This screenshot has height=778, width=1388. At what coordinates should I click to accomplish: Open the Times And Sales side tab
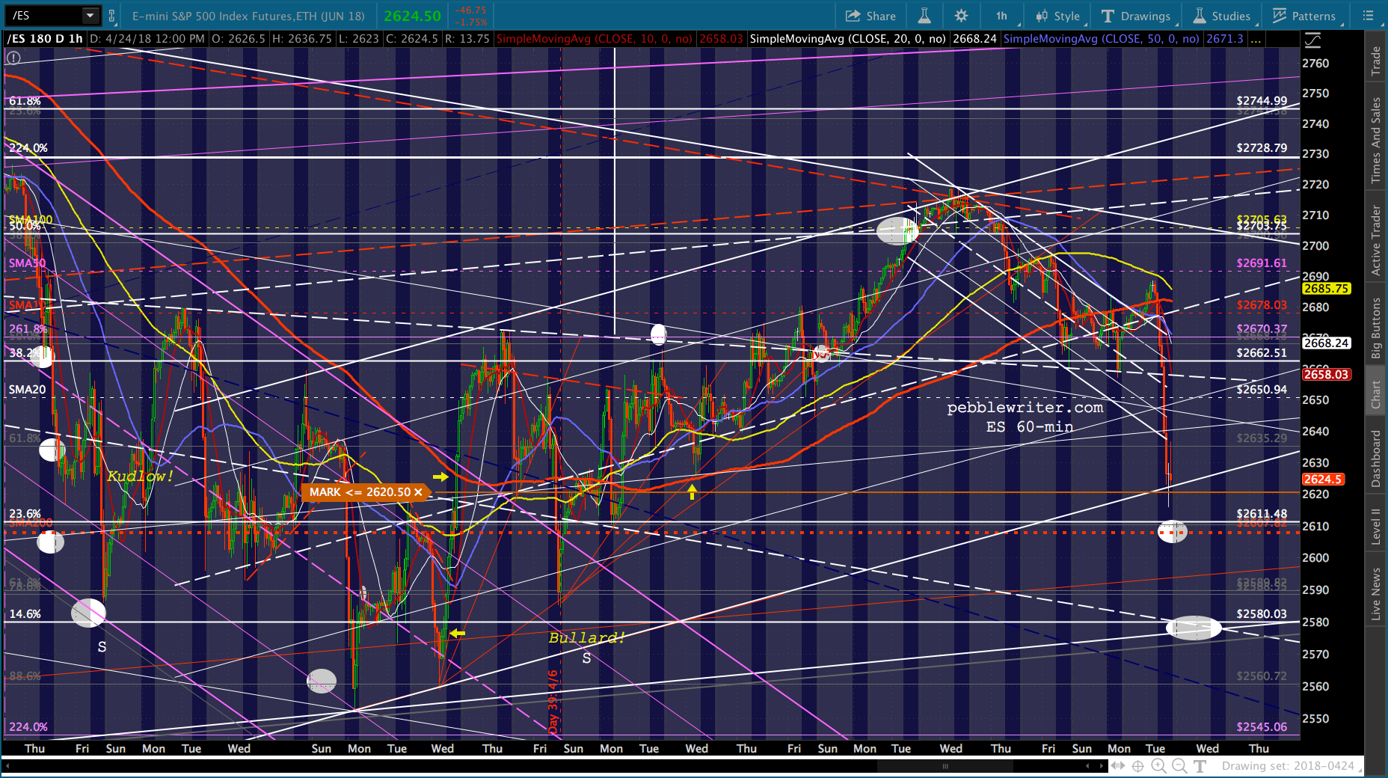pos(1376,140)
